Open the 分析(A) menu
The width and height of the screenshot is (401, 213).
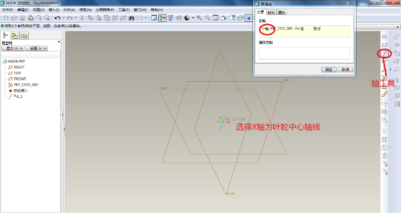click(x=69, y=10)
